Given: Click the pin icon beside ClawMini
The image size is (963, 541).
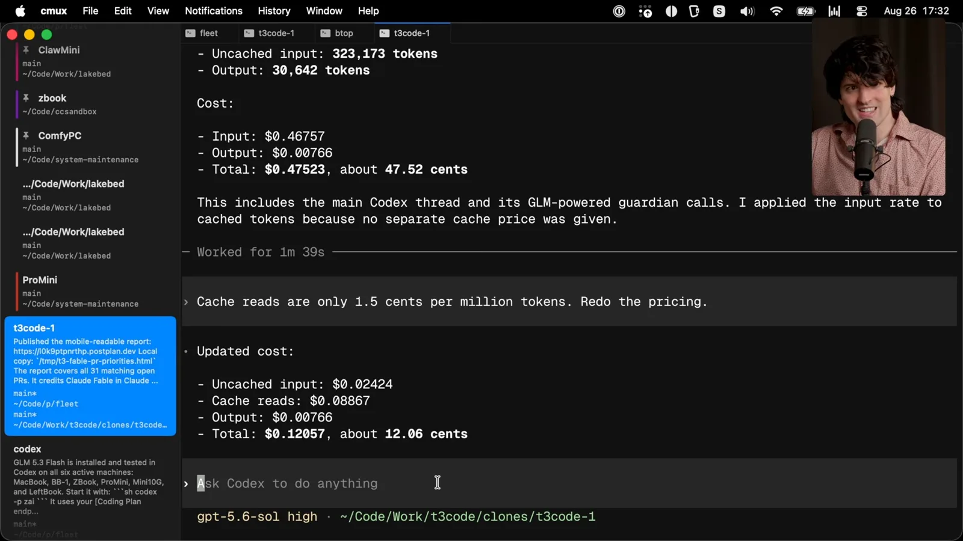Looking at the screenshot, I should 26,50.
